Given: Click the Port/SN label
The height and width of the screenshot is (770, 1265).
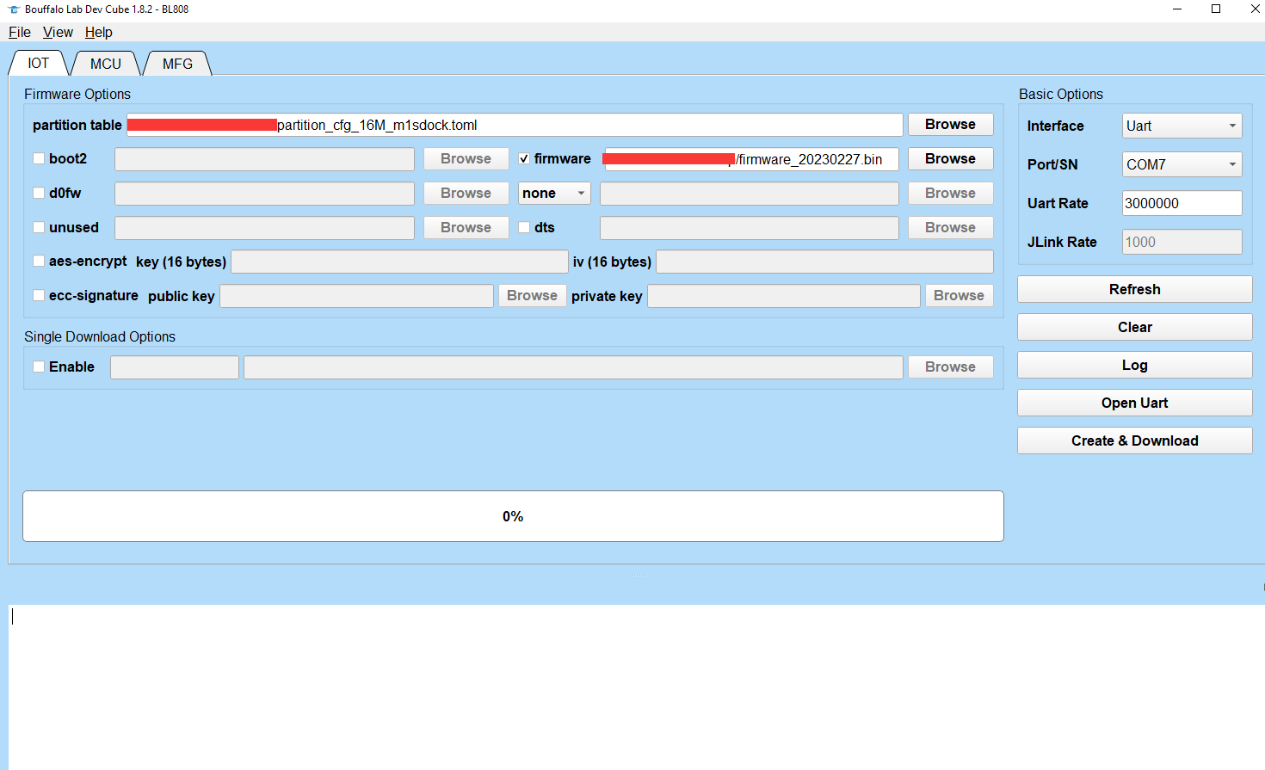Looking at the screenshot, I should pyautogui.click(x=1052, y=164).
